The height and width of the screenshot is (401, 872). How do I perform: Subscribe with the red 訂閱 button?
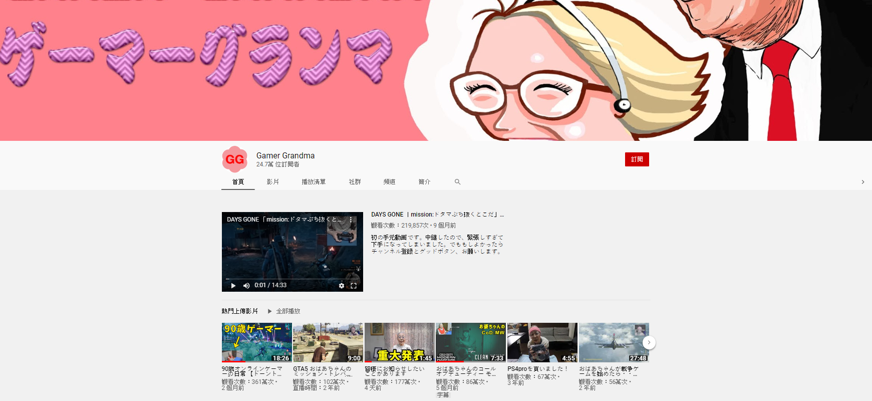tap(637, 159)
